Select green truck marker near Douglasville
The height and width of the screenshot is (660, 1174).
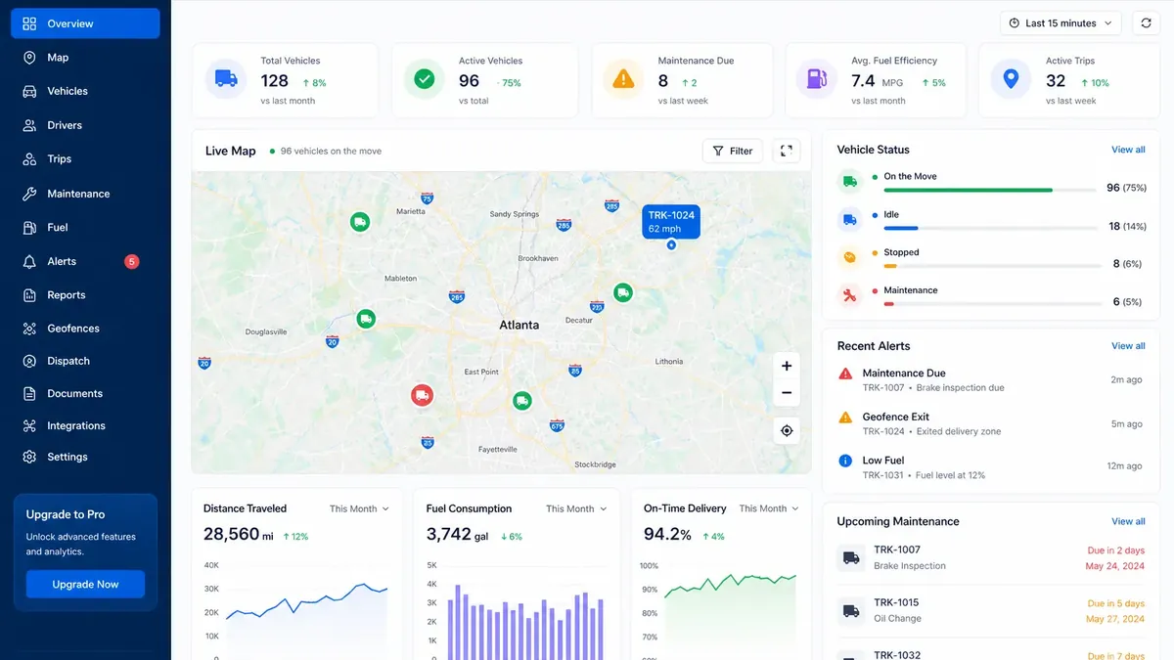pyautogui.click(x=366, y=319)
